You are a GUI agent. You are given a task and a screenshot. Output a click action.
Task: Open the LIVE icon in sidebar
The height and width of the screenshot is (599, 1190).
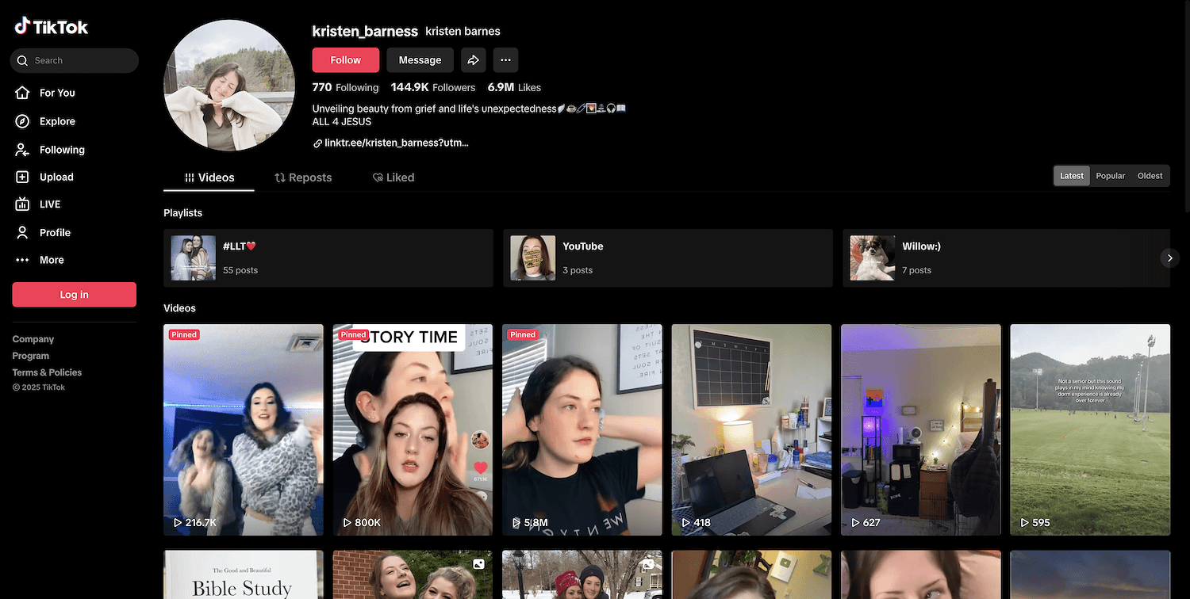[22, 204]
